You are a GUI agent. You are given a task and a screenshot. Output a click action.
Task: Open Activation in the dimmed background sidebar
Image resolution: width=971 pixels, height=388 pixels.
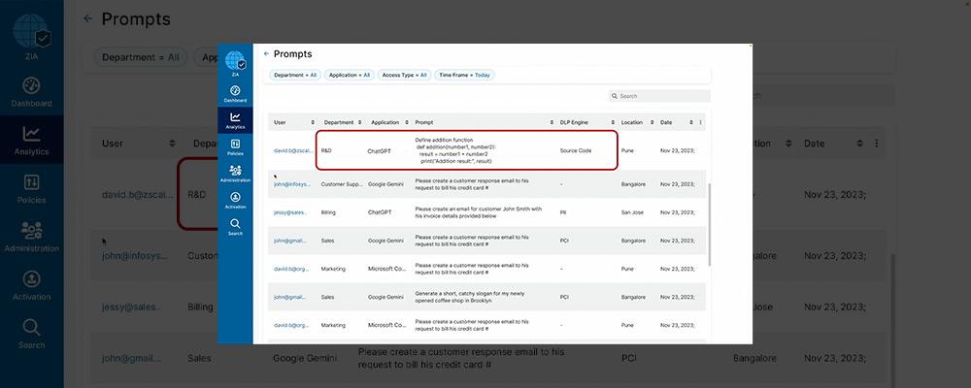click(x=32, y=285)
